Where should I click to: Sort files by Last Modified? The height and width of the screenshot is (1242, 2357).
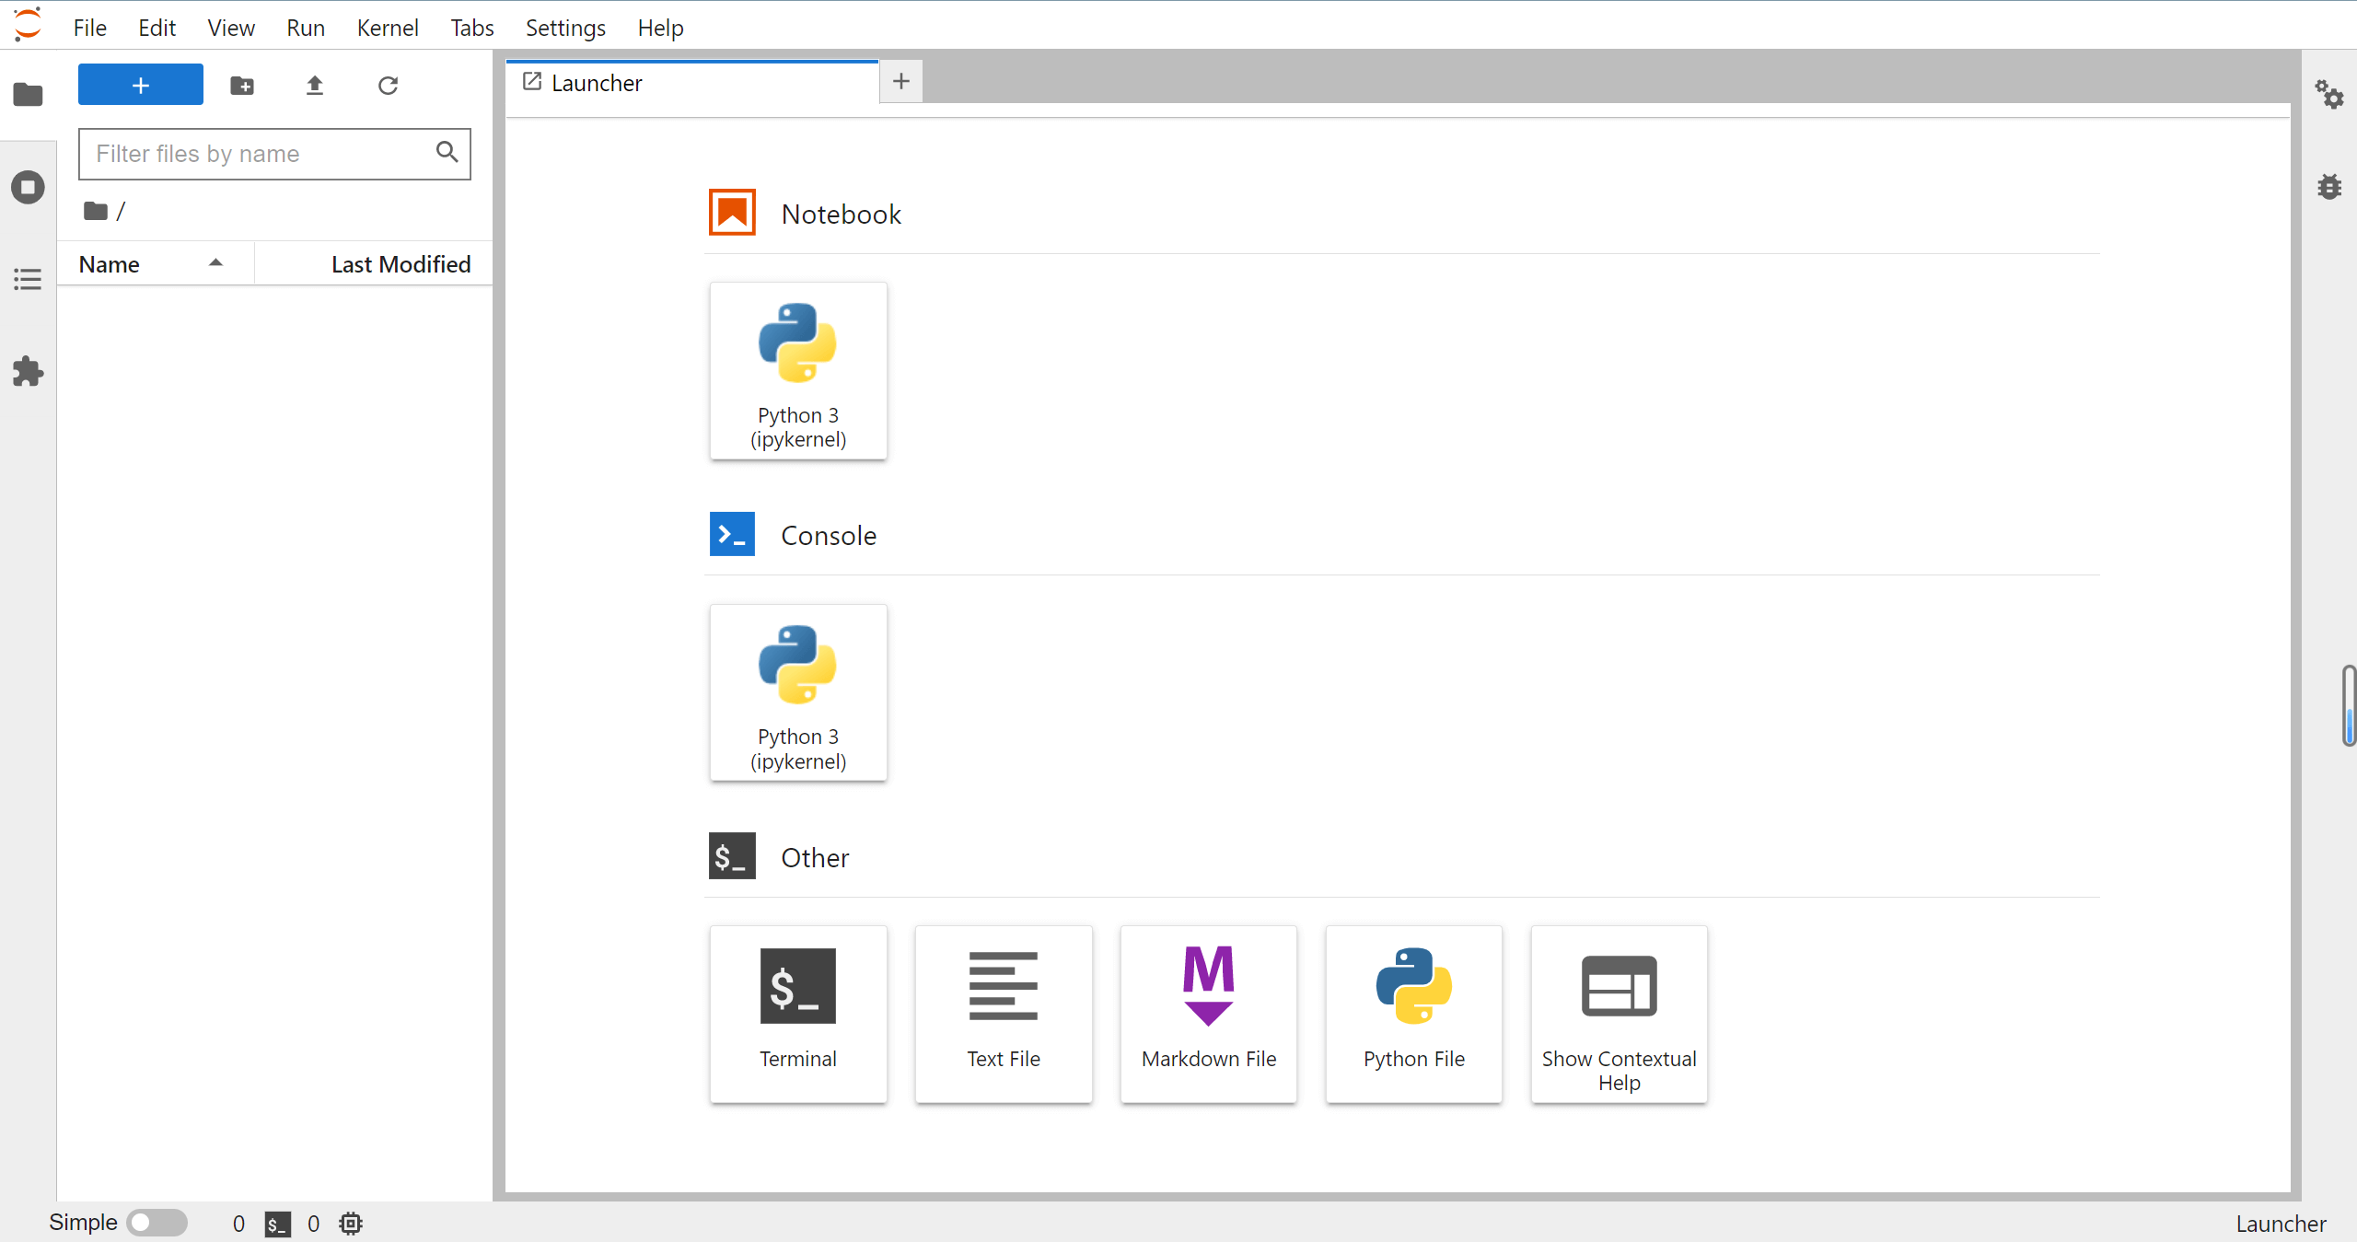[401, 264]
